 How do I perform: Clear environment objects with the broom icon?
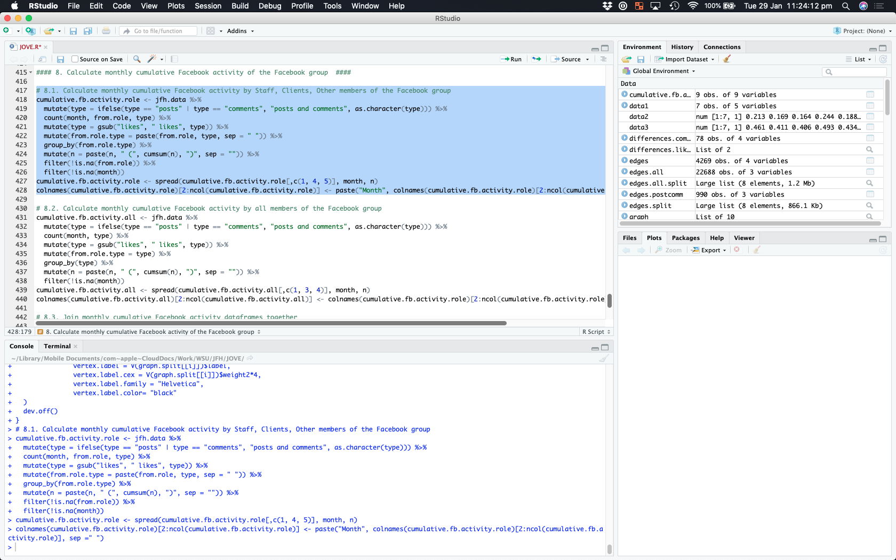pyautogui.click(x=727, y=59)
